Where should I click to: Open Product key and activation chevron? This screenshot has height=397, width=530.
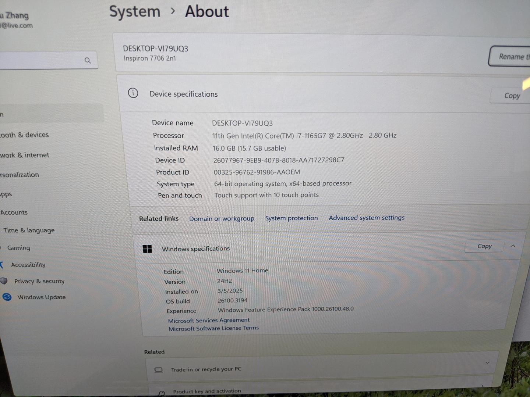click(483, 386)
